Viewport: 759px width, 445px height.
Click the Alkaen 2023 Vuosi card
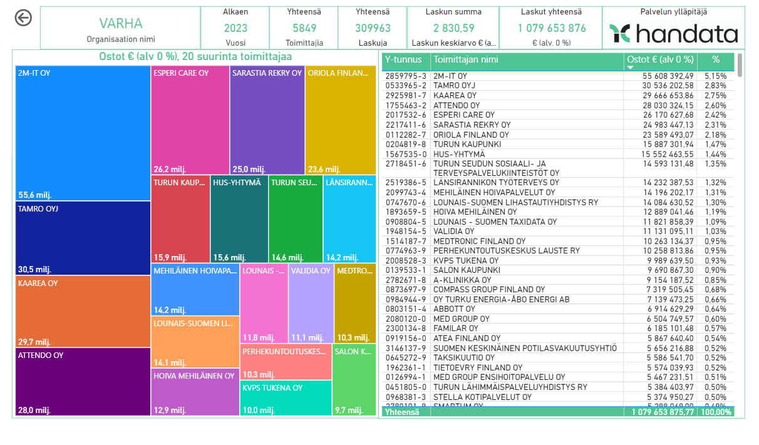click(x=235, y=29)
